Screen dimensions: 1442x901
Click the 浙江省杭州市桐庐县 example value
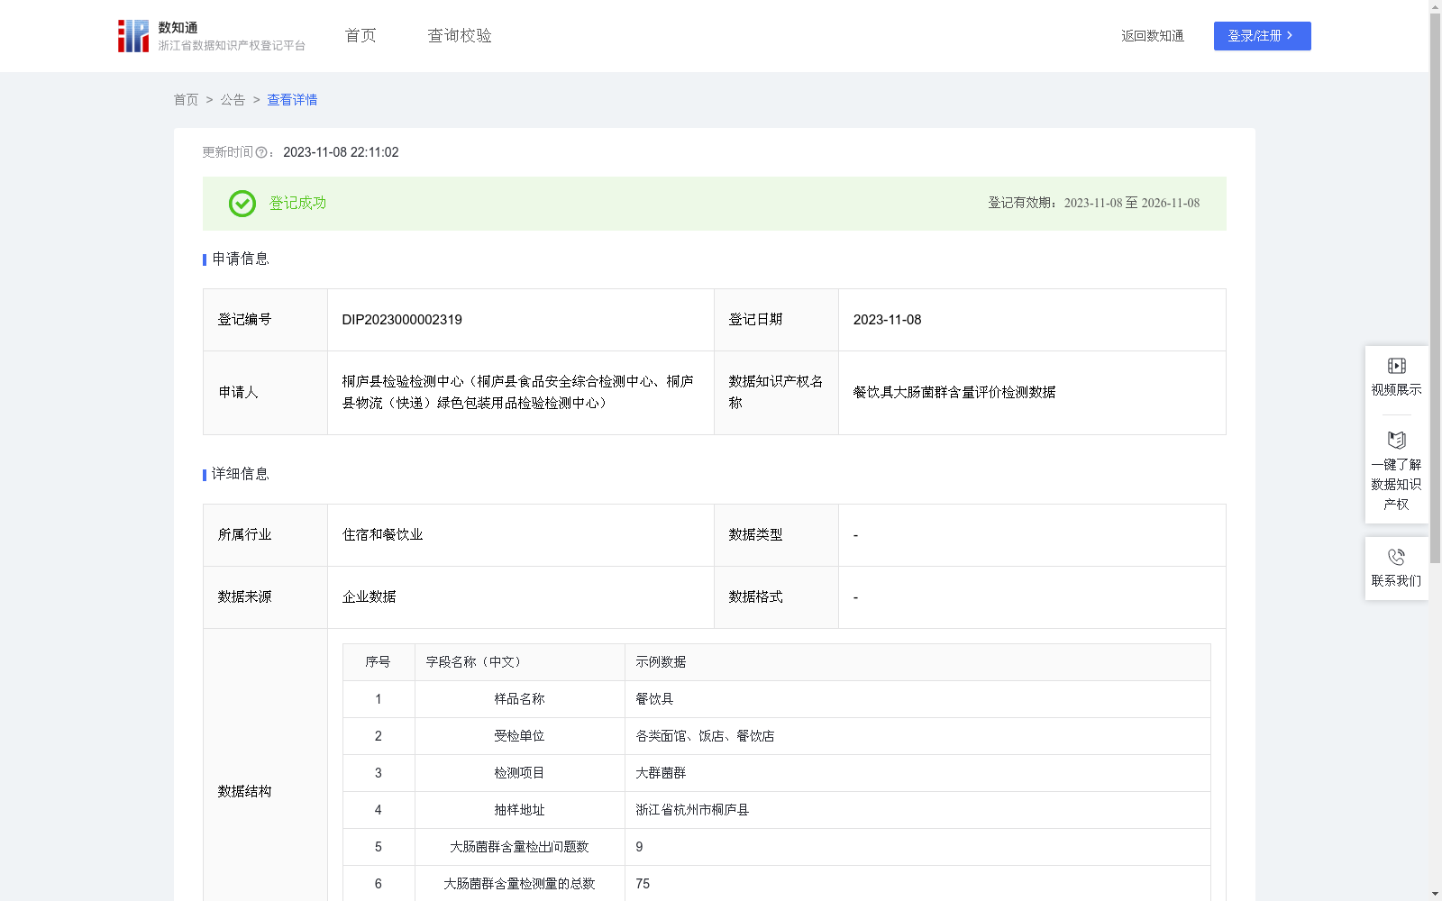click(692, 810)
